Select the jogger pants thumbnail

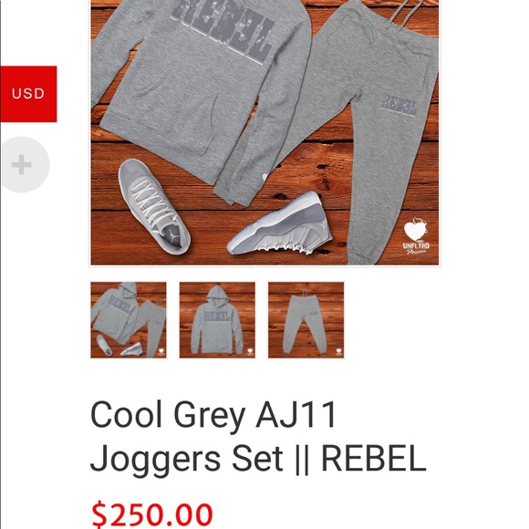(306, 320)
